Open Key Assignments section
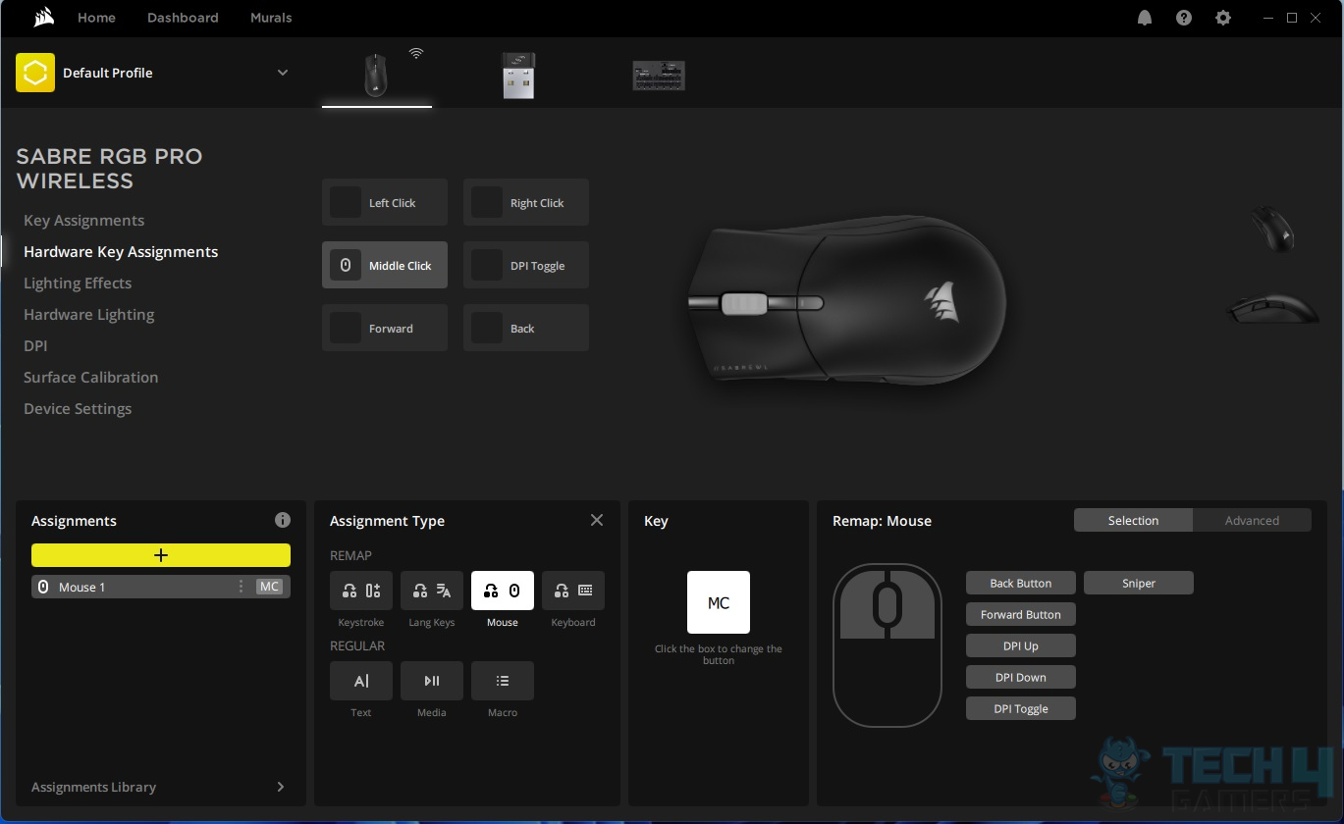The width and height of the screenshot is (1344, 824). coord(83,221)
